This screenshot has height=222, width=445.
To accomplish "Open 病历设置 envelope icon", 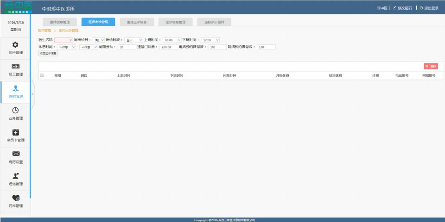I will click(x=15, y=154).
